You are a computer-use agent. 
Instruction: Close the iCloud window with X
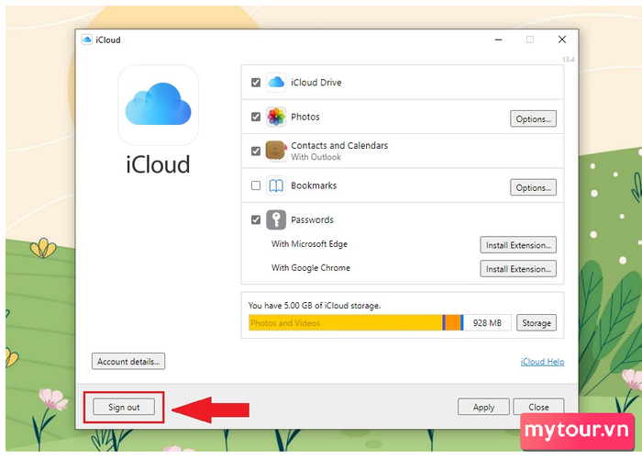click(x=562, y=39)
